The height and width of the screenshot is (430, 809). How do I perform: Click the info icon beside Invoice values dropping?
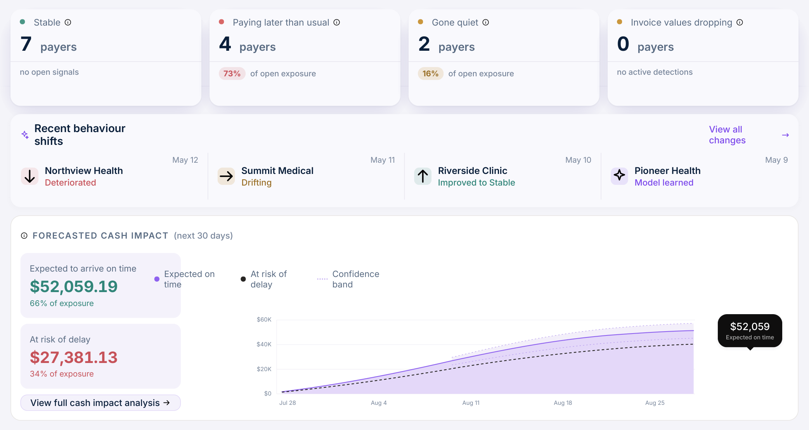[740, 22]
